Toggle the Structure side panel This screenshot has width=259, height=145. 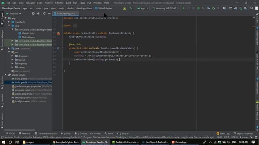[2, 83]
